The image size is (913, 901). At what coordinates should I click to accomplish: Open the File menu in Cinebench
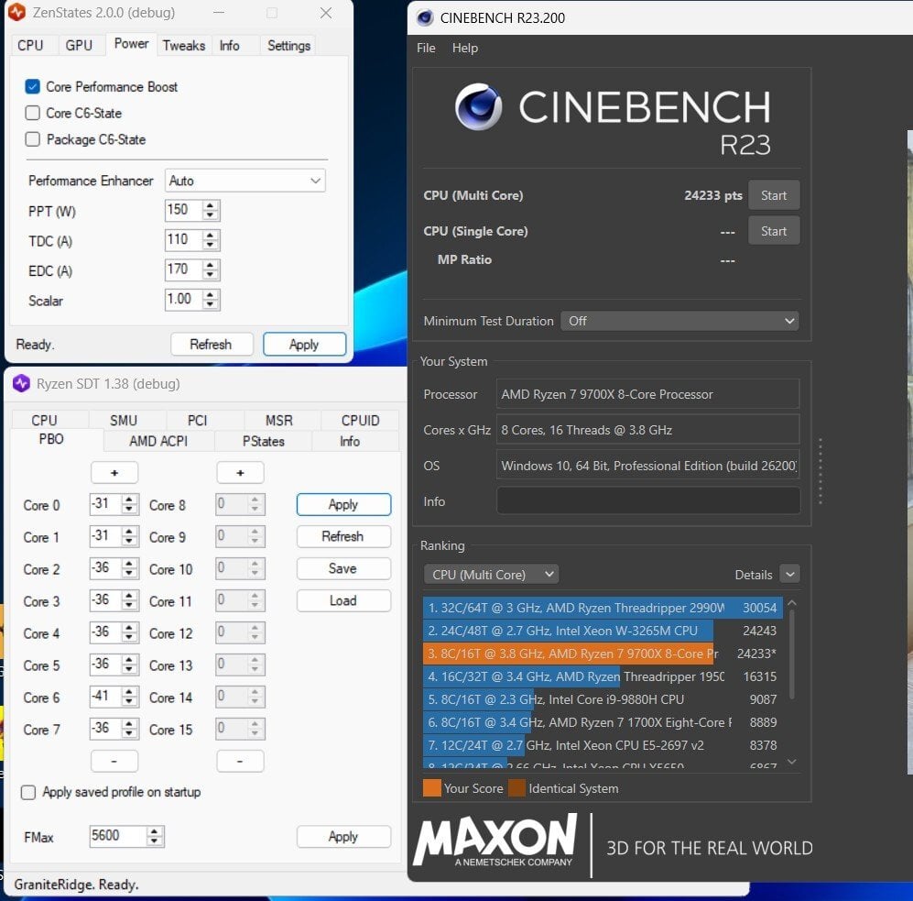pos(426,48)
